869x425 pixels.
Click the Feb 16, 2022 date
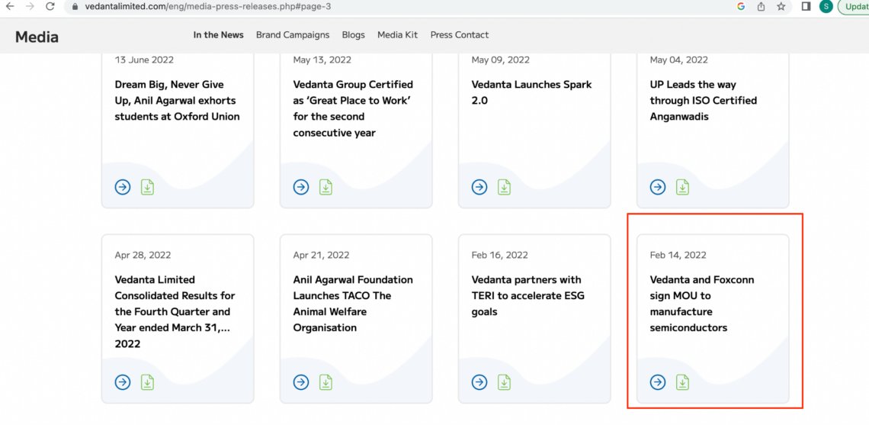click(500, 255)
